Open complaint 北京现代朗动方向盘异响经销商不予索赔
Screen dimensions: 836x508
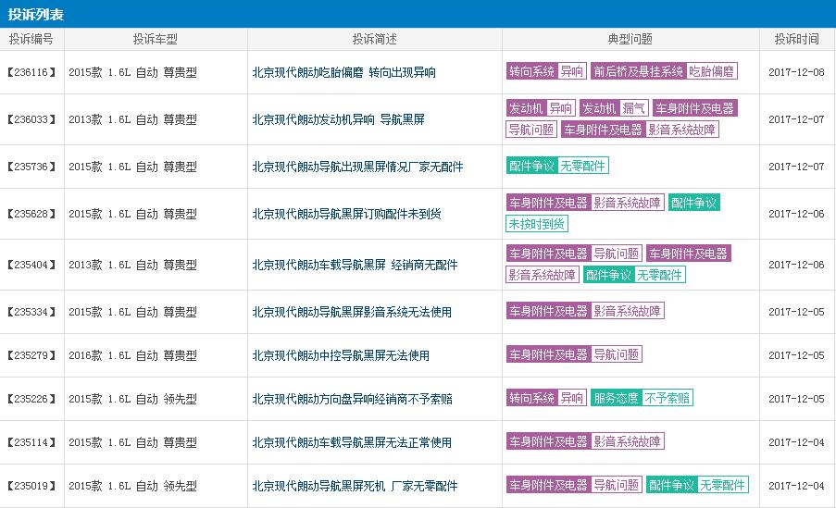353,399
